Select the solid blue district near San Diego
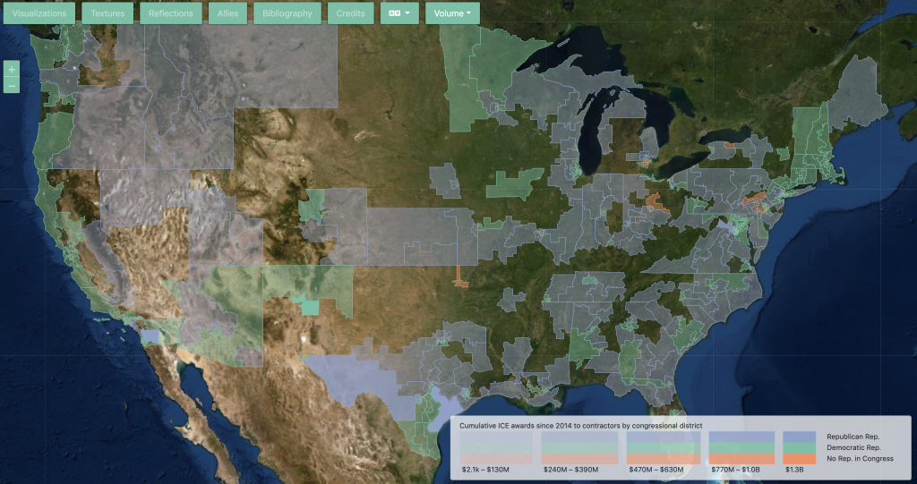The image size is (917, 484). pos(150,336)
